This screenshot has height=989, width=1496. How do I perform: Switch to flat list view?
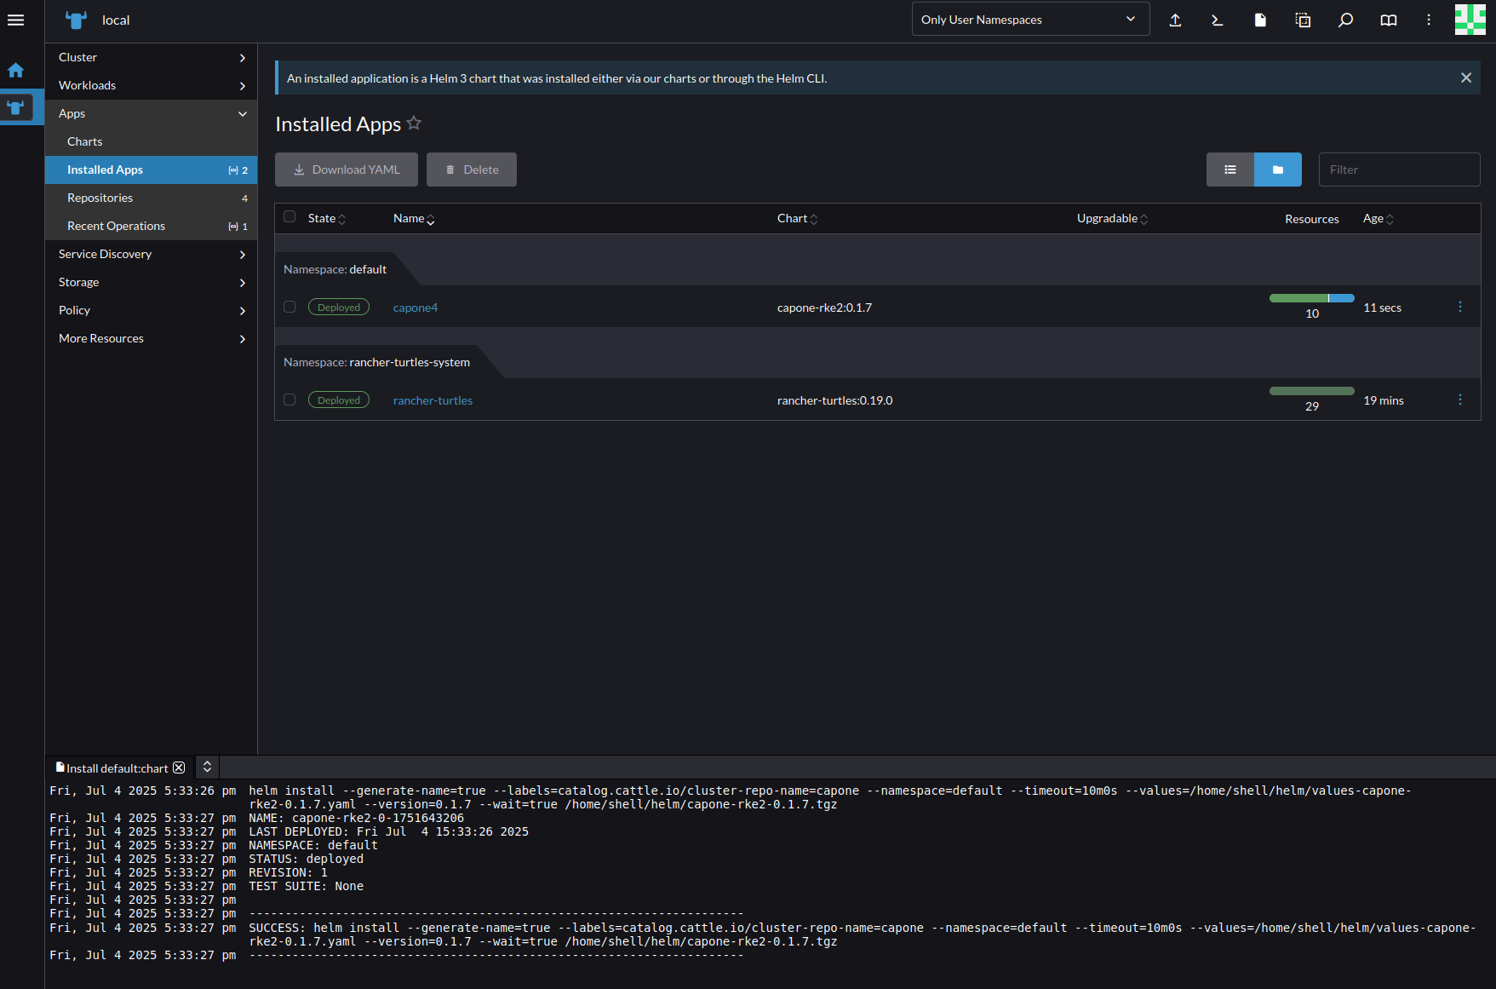click(x=1230, y=170)
